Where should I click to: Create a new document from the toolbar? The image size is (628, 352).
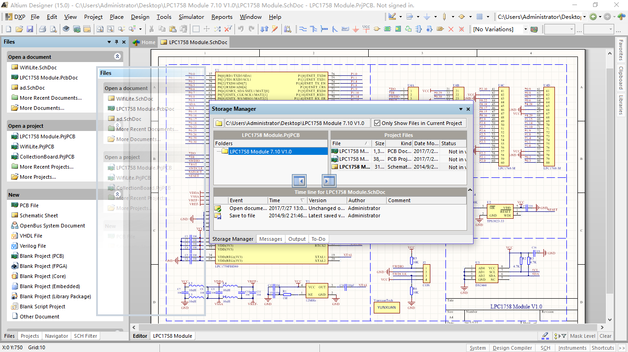pos(8,29)
